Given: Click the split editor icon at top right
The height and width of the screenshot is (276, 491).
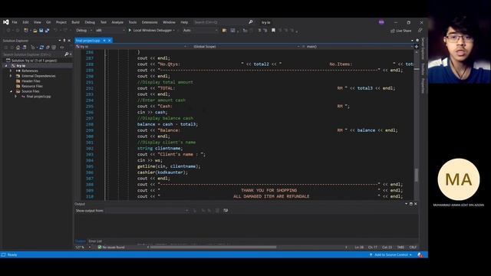Looking at the screenshot, I should point(417,46).
